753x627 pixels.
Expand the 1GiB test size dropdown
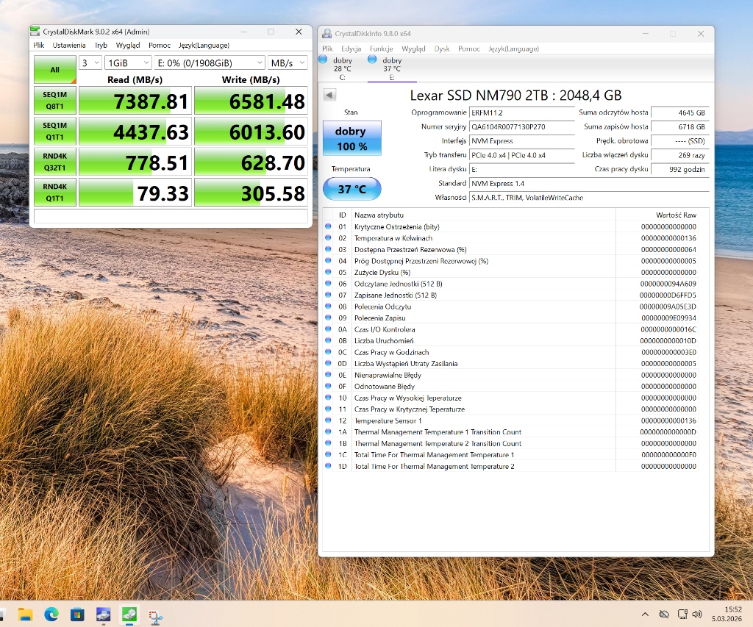tap(128, 63)
